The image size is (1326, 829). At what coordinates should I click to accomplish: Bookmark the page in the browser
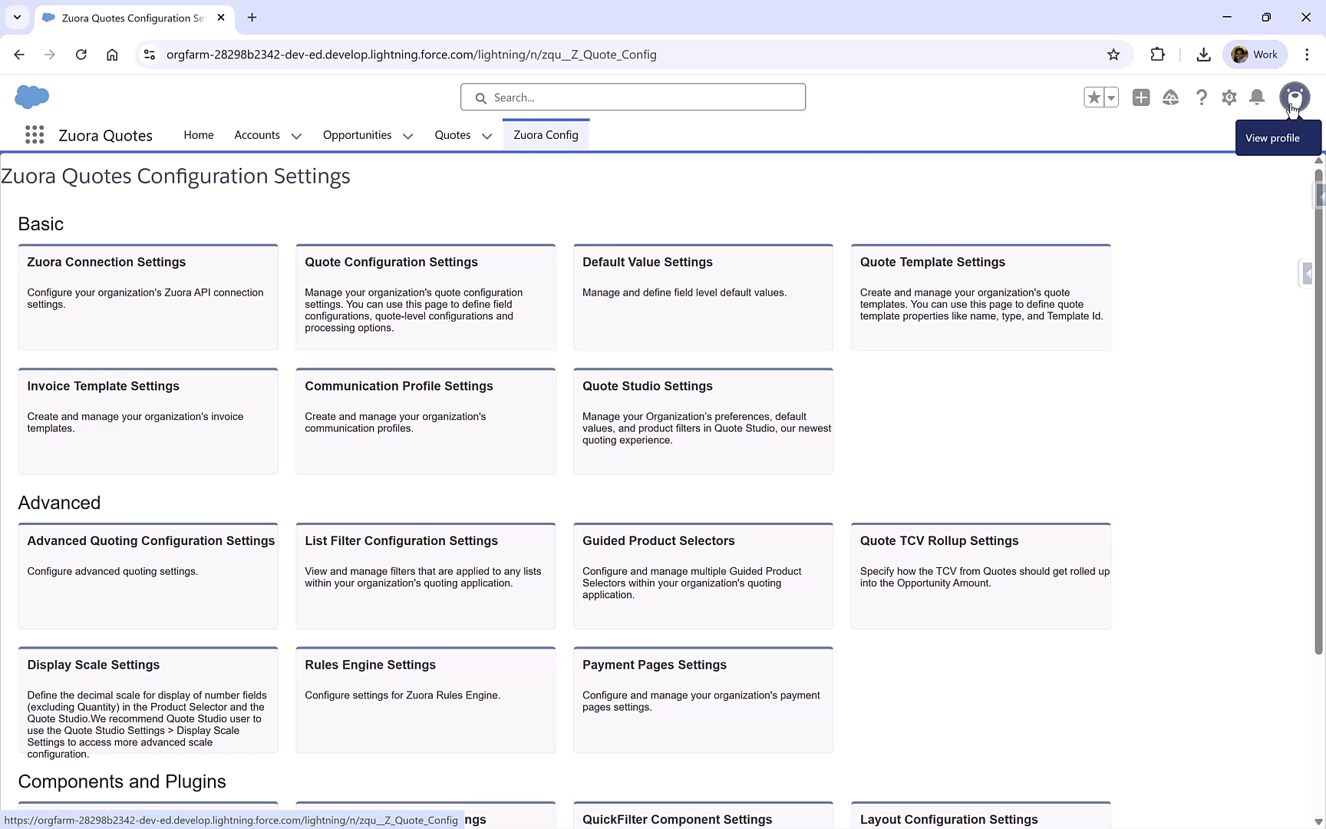click(x=1113, y=54)
